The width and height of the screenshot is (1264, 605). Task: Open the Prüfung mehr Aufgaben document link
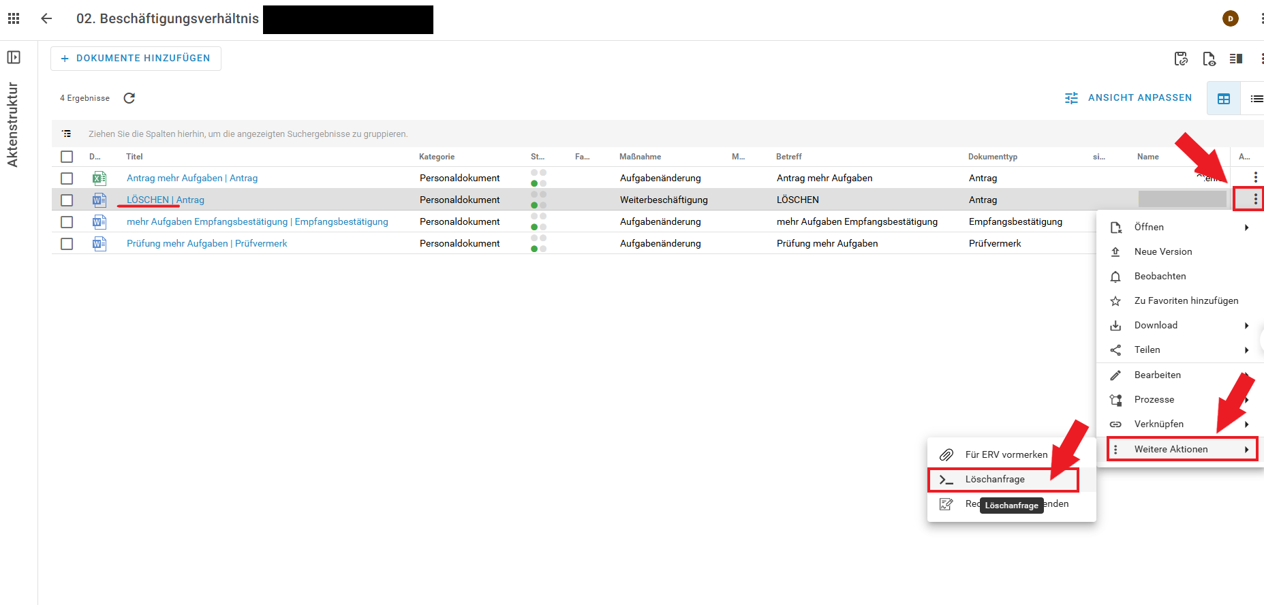point(206,244)
